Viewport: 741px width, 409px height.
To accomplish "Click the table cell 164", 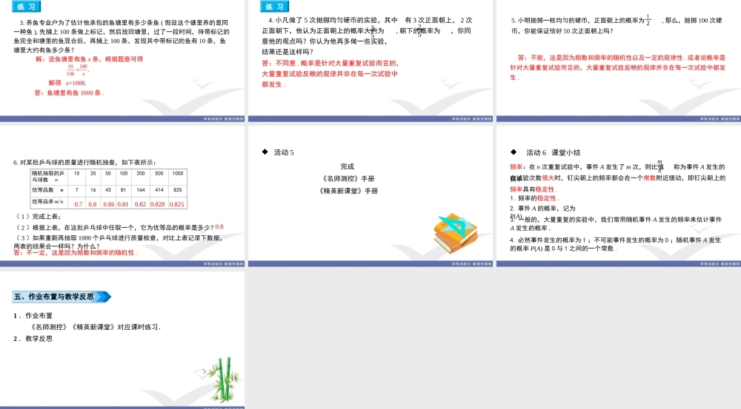I will (x=140, y=189).
